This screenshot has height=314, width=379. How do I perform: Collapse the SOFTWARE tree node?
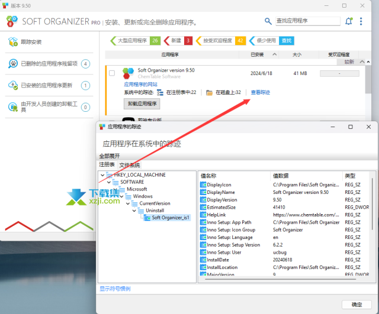(109, 182)
